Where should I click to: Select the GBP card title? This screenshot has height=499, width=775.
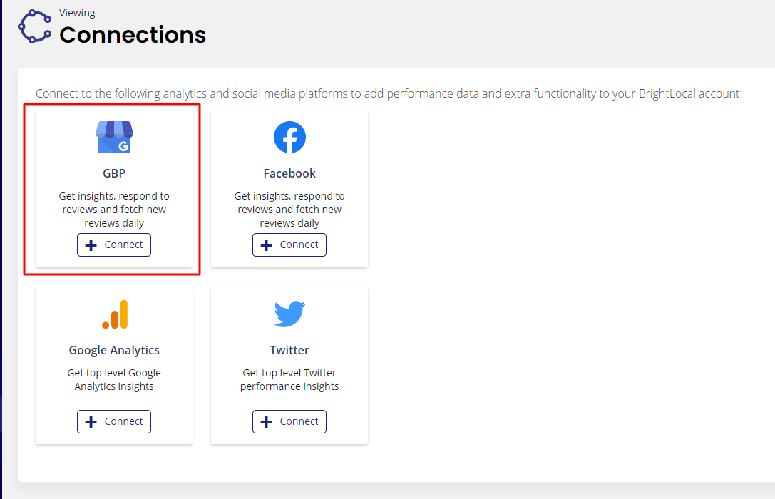click(114, 173)
